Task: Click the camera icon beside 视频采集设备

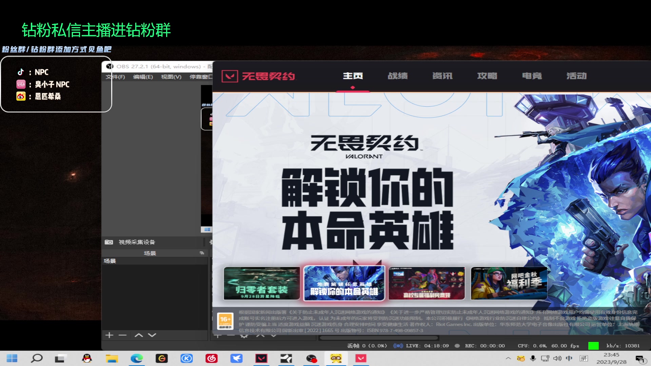Action: (x=109, y=242)
